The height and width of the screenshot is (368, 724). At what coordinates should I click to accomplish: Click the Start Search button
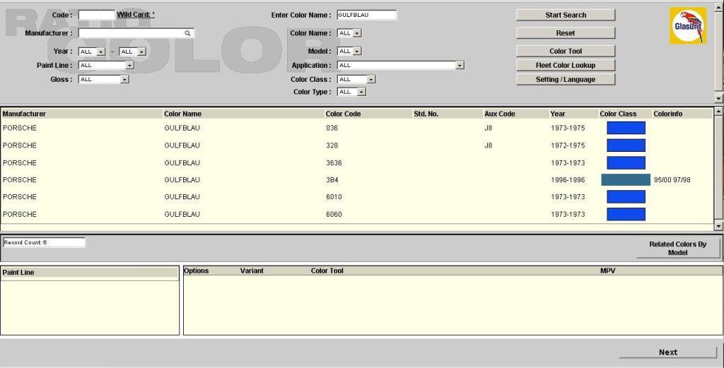pyautogui.click(x=566, y=16)
